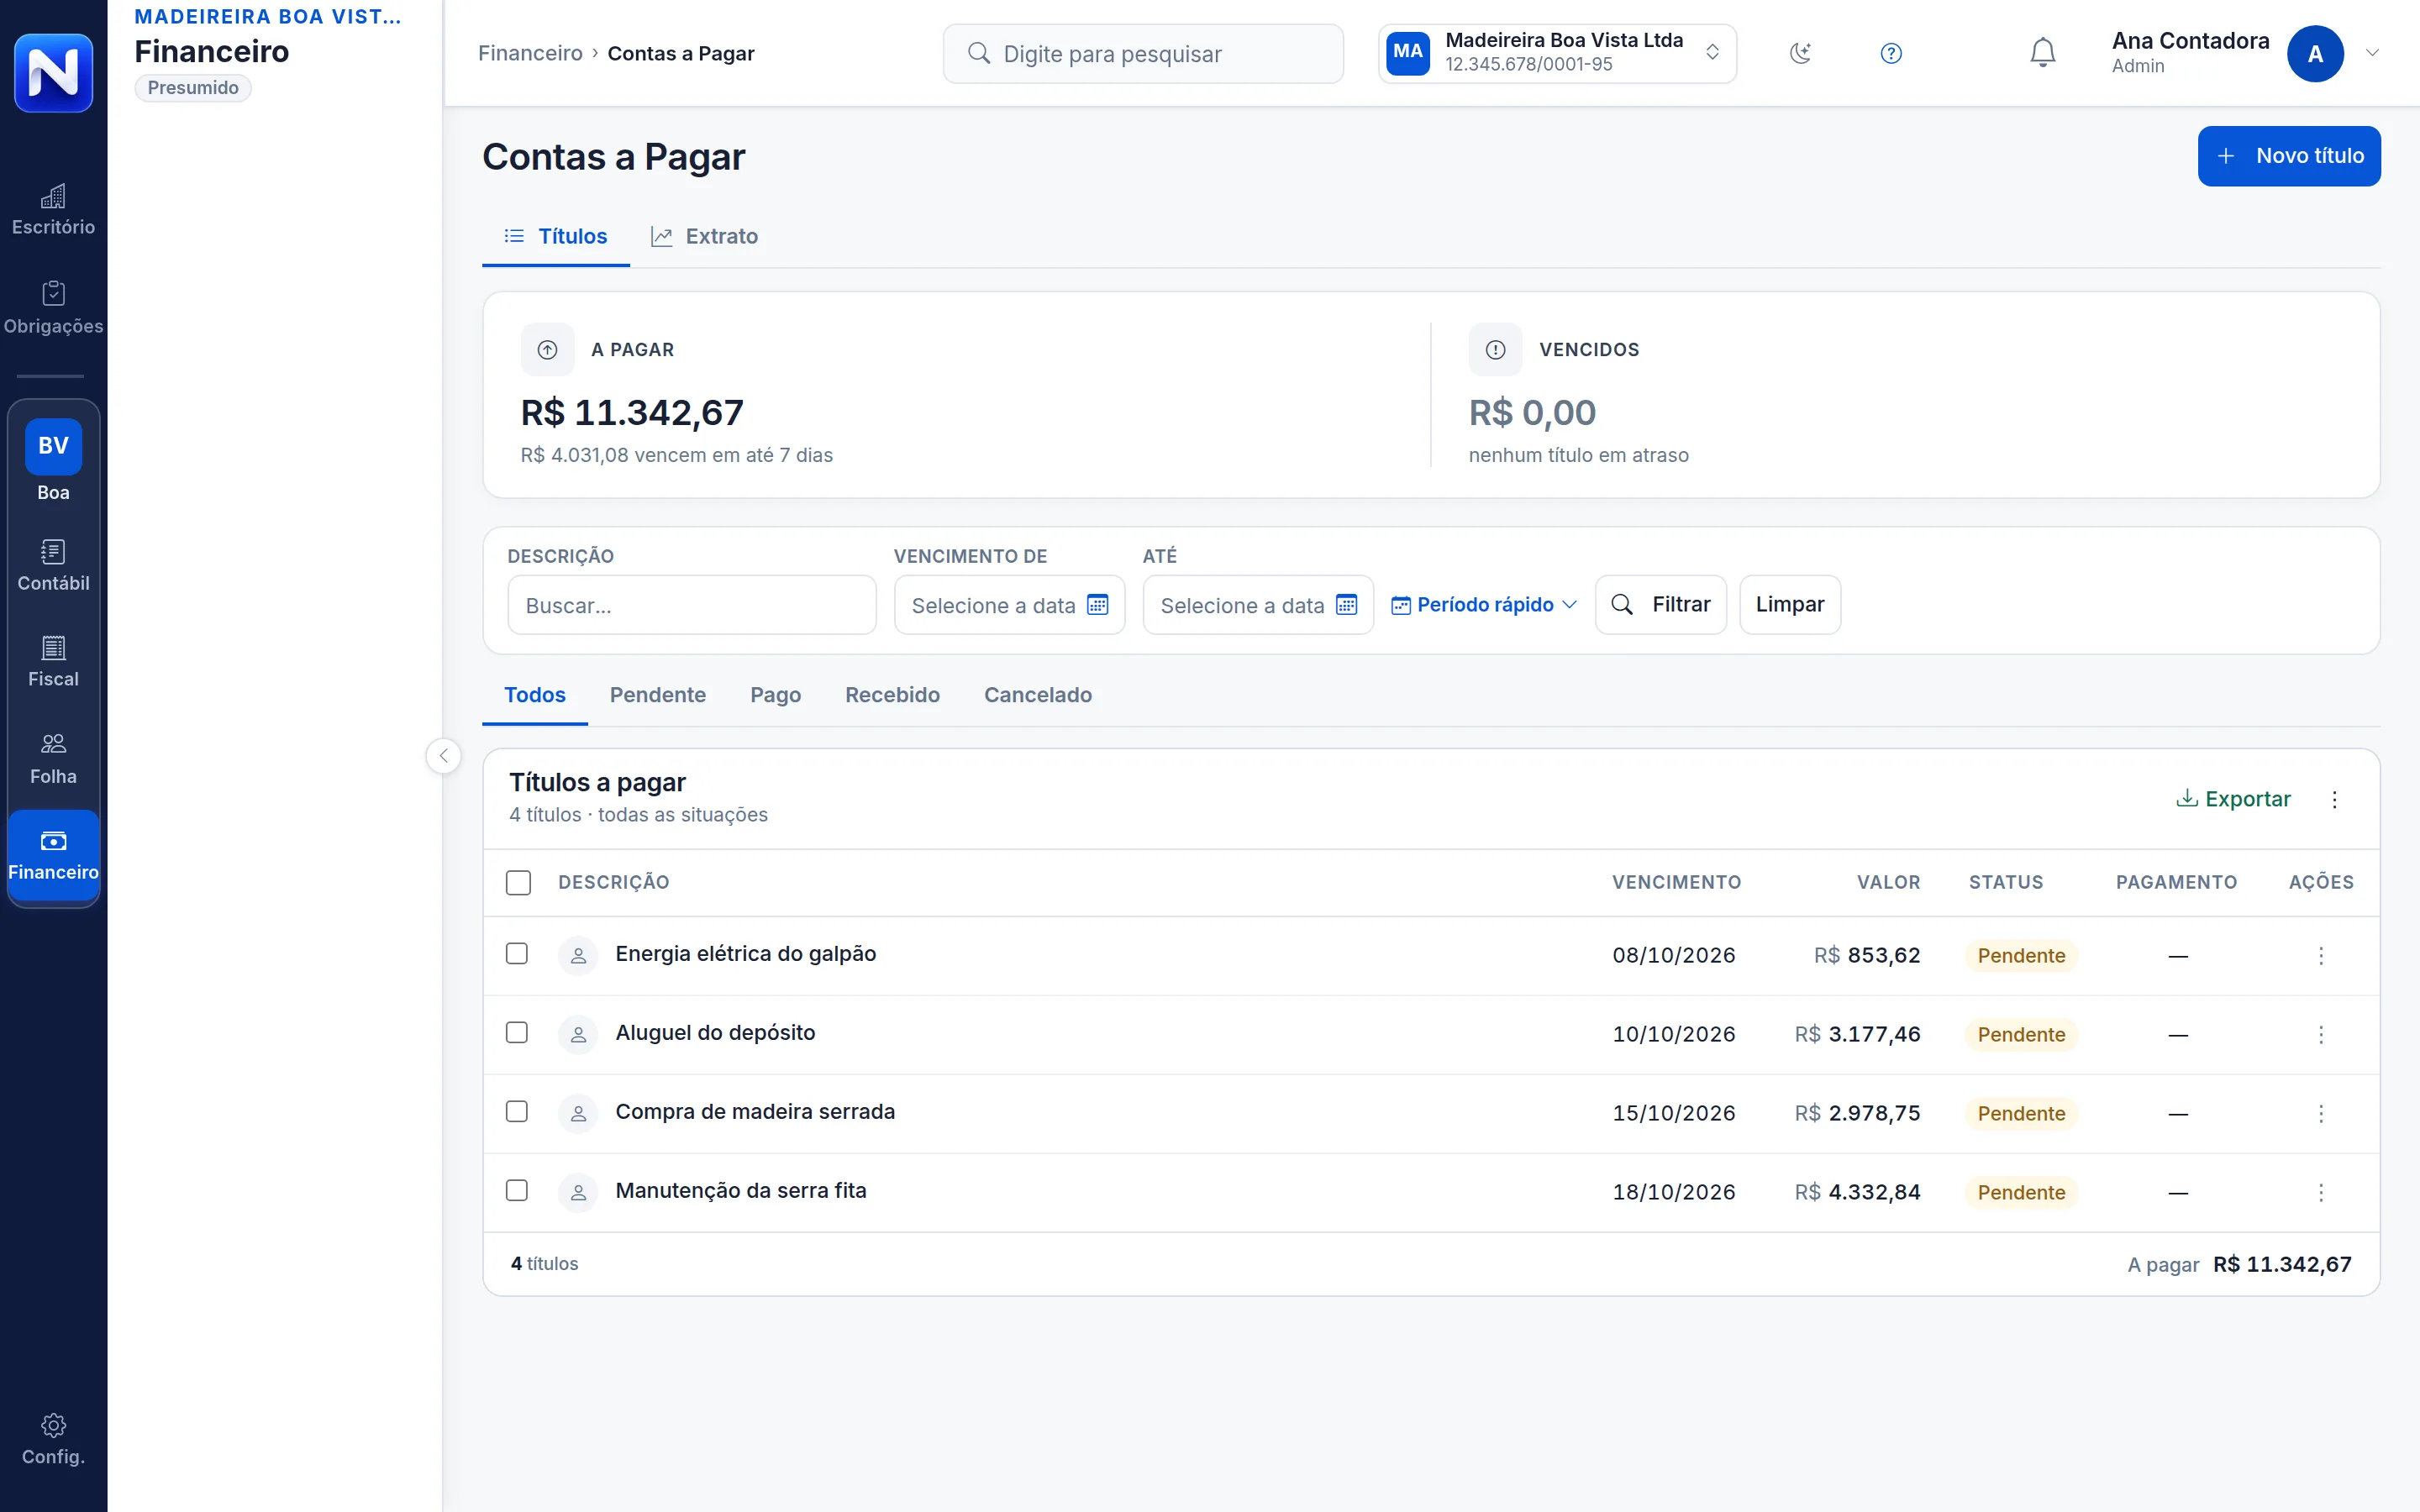Open notifications bell
The image size is (2420, 1512).
(x=2043, y=53)
